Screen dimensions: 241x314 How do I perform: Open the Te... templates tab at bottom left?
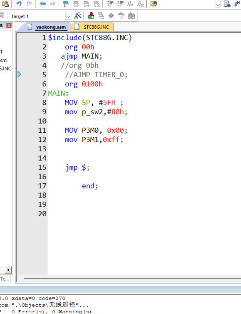[x=5, y=279]
